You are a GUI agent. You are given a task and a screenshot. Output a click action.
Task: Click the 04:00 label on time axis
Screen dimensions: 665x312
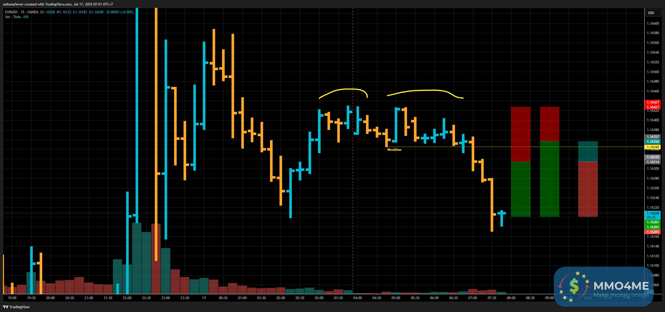(357, 298)
